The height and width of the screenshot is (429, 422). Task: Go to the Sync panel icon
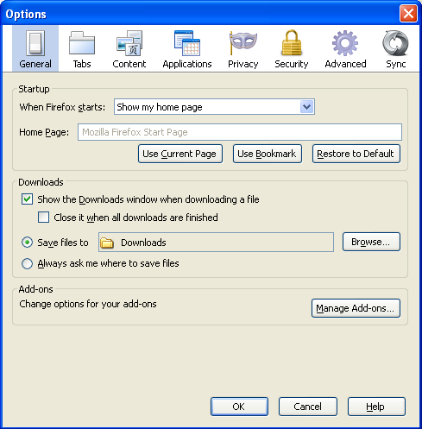[395, 43]
